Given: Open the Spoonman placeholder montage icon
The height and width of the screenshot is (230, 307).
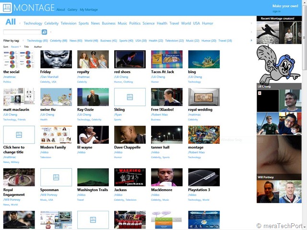Looking at the screenshot, I should (56, 177).
